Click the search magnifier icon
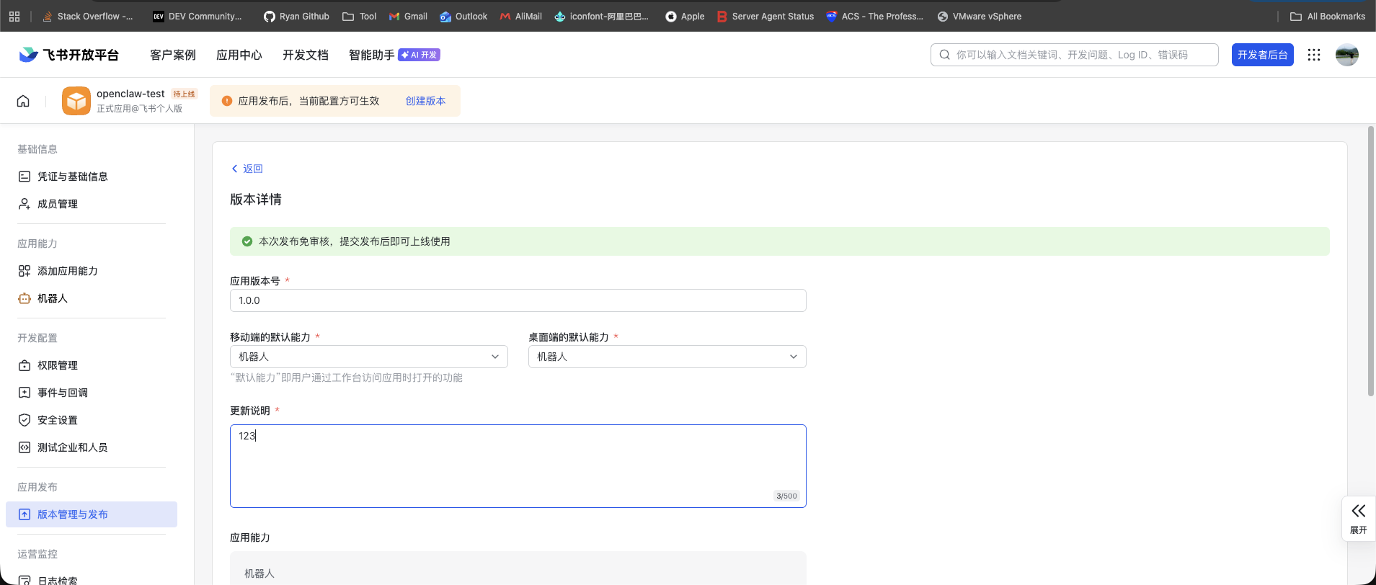The image size is (1376, 585). click(944, 55)
